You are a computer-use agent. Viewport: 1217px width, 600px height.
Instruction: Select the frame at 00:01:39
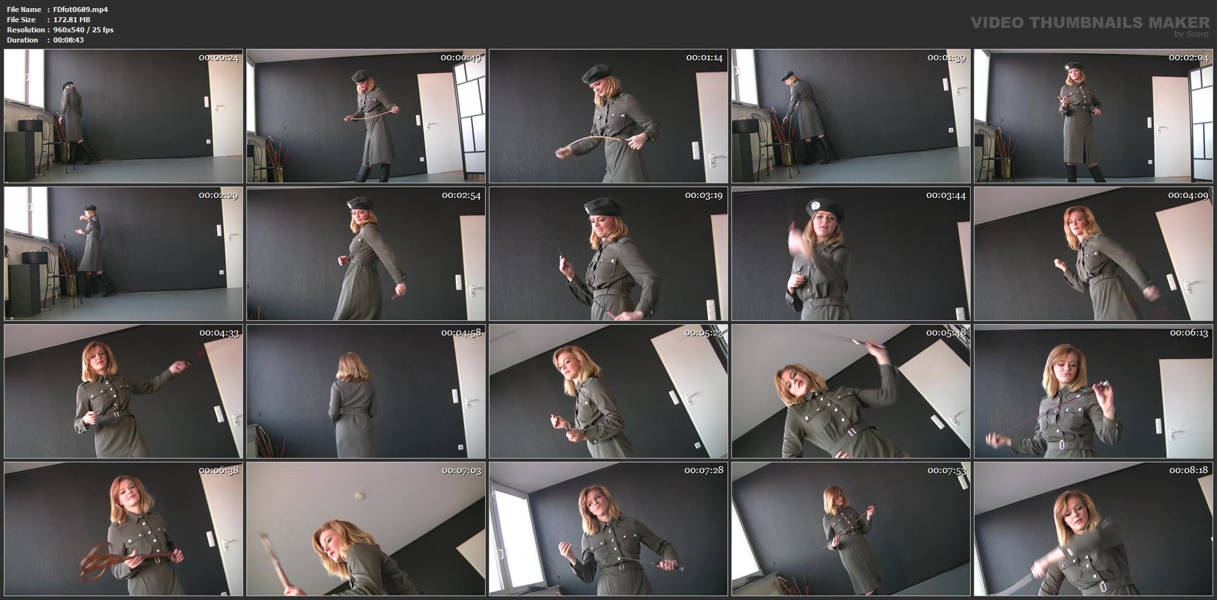point(851,116)
